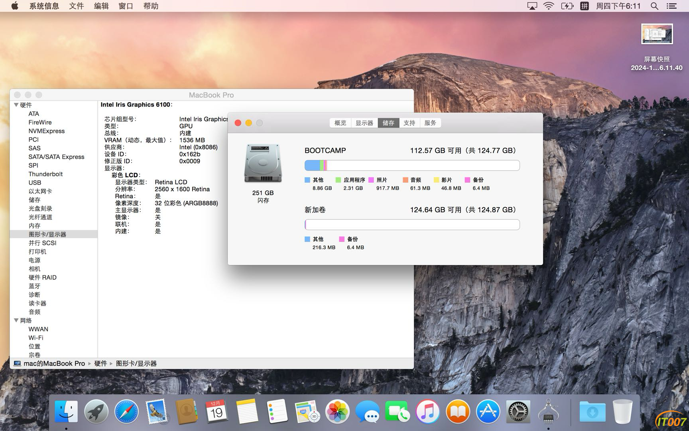Click Pinyin input method icon

pyautogui.click(x=585, y=6)
